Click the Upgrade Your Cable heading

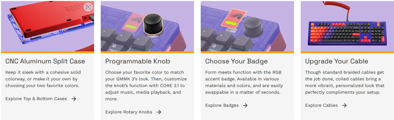[x=336, y=61]
